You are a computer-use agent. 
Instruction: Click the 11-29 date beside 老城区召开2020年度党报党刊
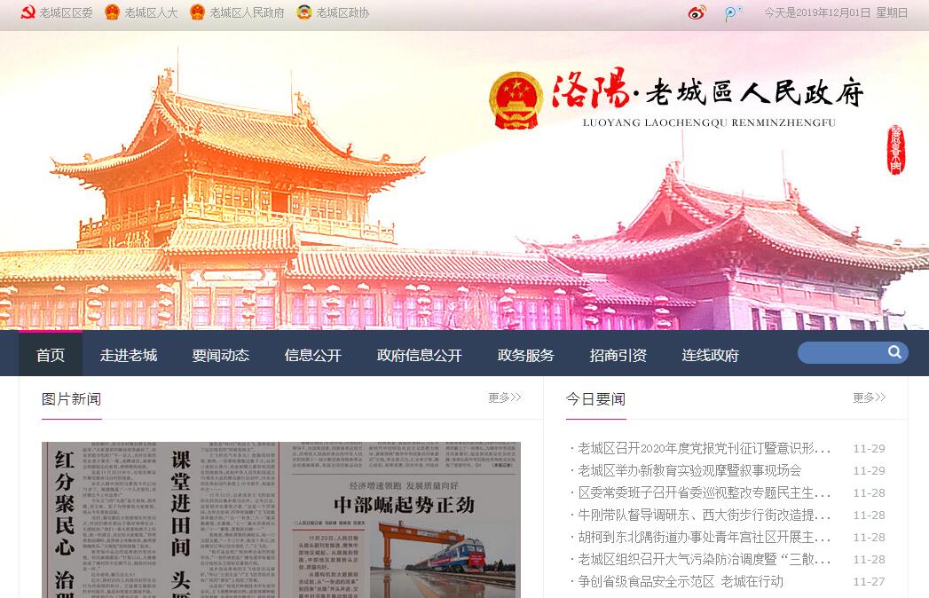[870, 448]
